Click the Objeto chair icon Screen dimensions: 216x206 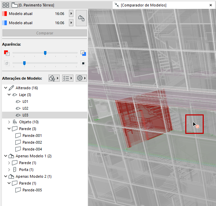[x=15, y=122]
